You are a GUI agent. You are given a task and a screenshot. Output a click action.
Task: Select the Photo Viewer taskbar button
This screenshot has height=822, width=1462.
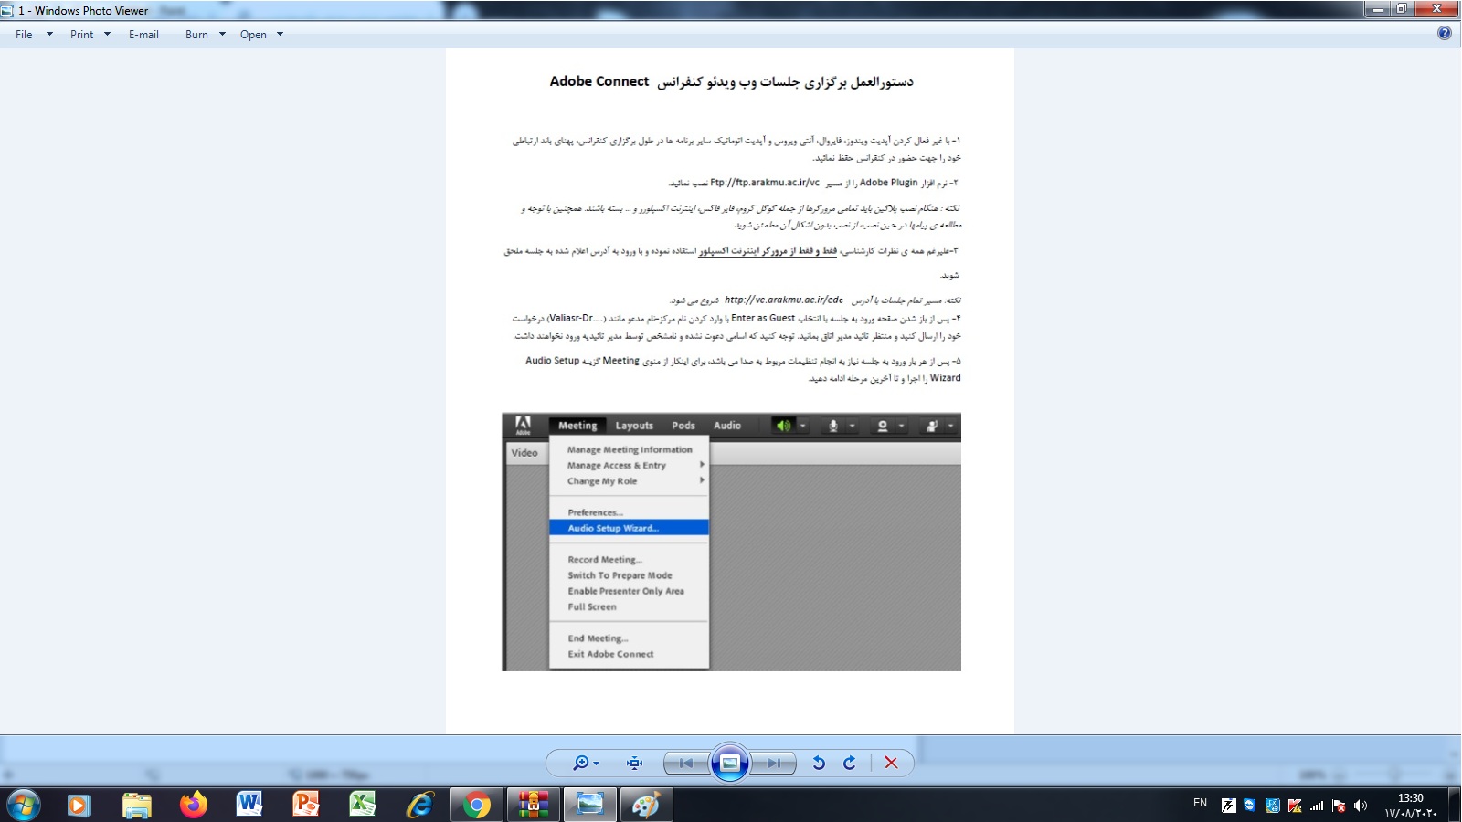coord(590,805)
